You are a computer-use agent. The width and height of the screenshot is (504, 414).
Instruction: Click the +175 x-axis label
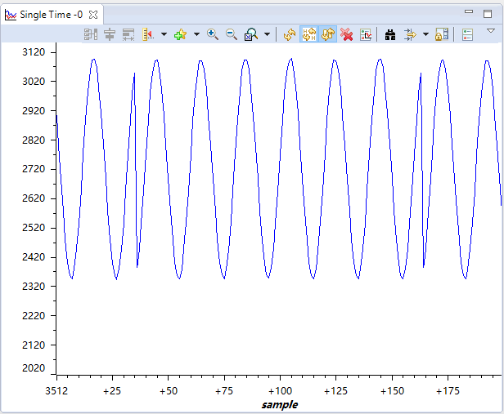[448, 391]
